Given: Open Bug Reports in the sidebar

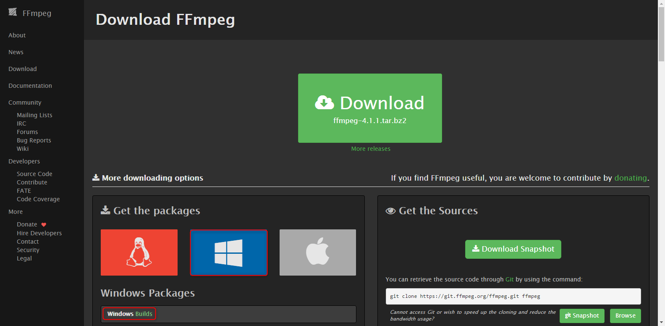Looking at the screenshot, I should pos(34,140).
